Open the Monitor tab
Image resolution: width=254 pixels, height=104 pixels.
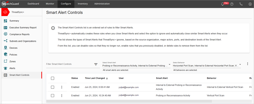tap(50, 4)
